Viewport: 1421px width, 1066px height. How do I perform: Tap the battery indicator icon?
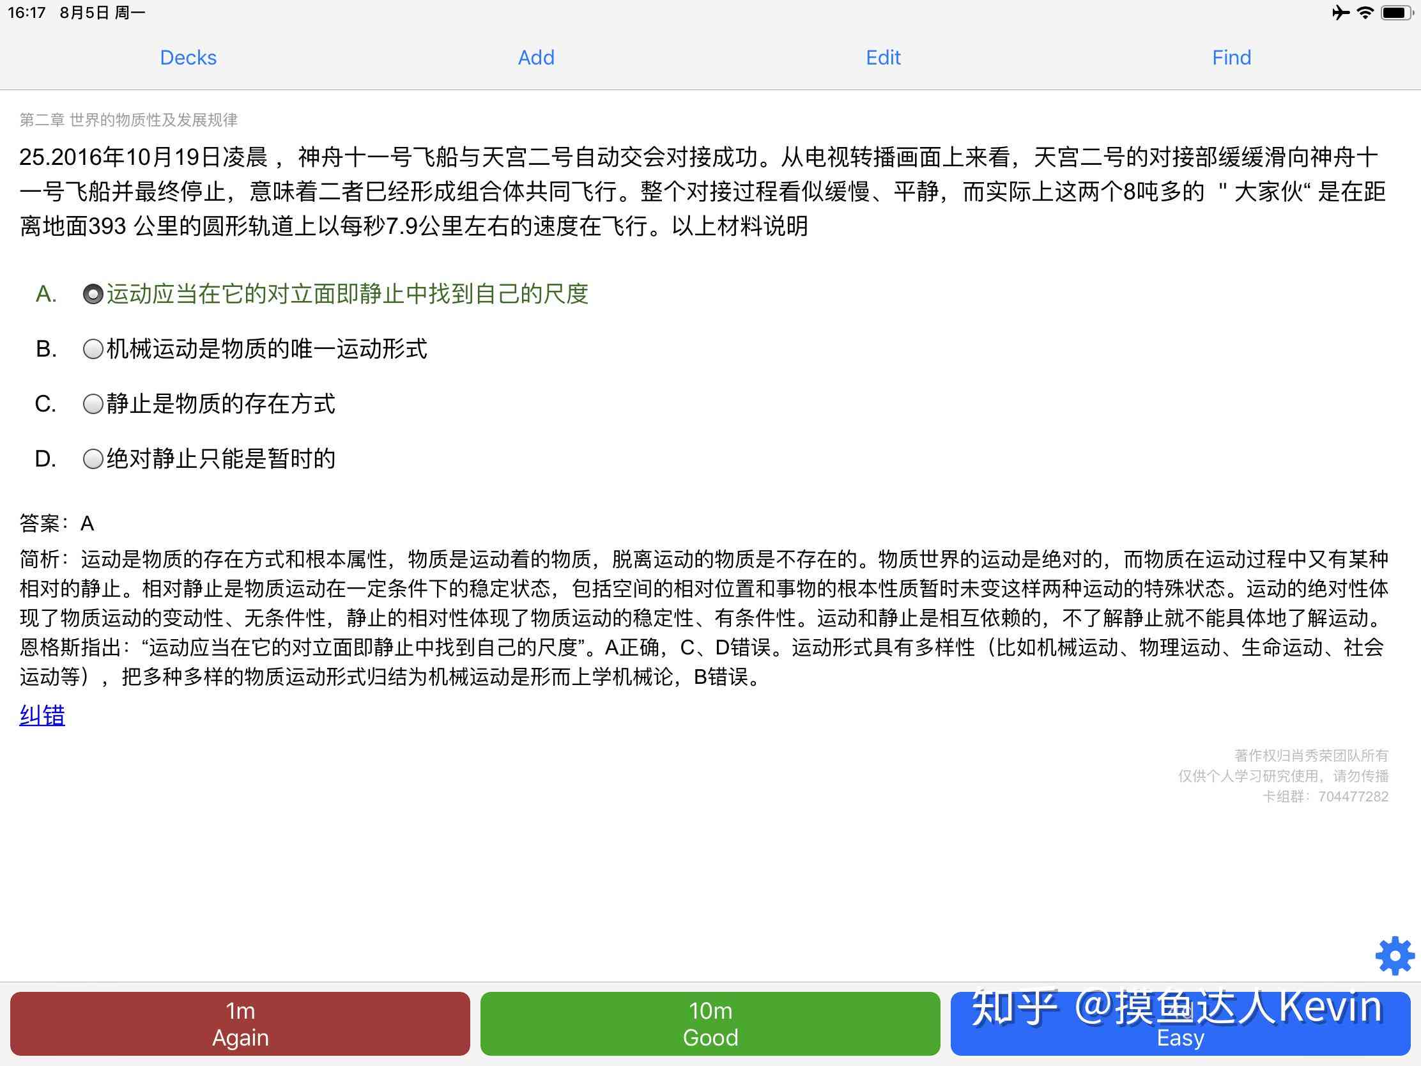pos(1397,12)
